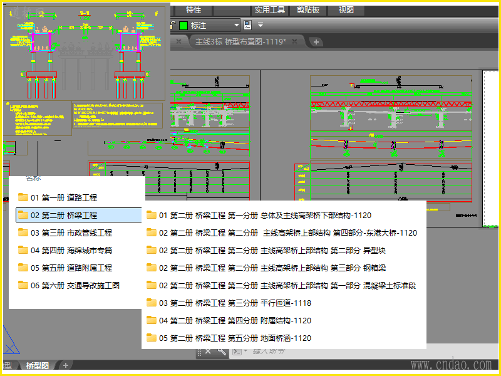Click folder icon of 第四部分-东港大桥-1120

pyautogui.click(x=152, y=232)
